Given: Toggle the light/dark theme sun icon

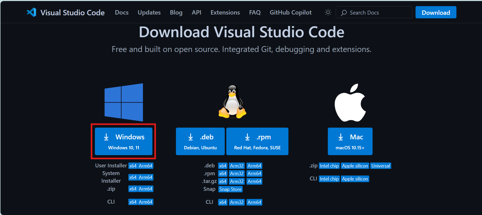Looking at the screenshot, I should click(328, 12).
